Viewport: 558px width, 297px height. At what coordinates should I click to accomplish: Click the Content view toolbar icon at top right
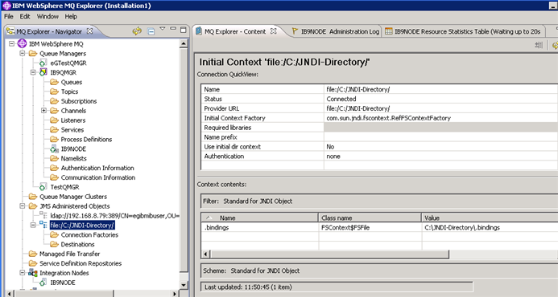(539, 45)
